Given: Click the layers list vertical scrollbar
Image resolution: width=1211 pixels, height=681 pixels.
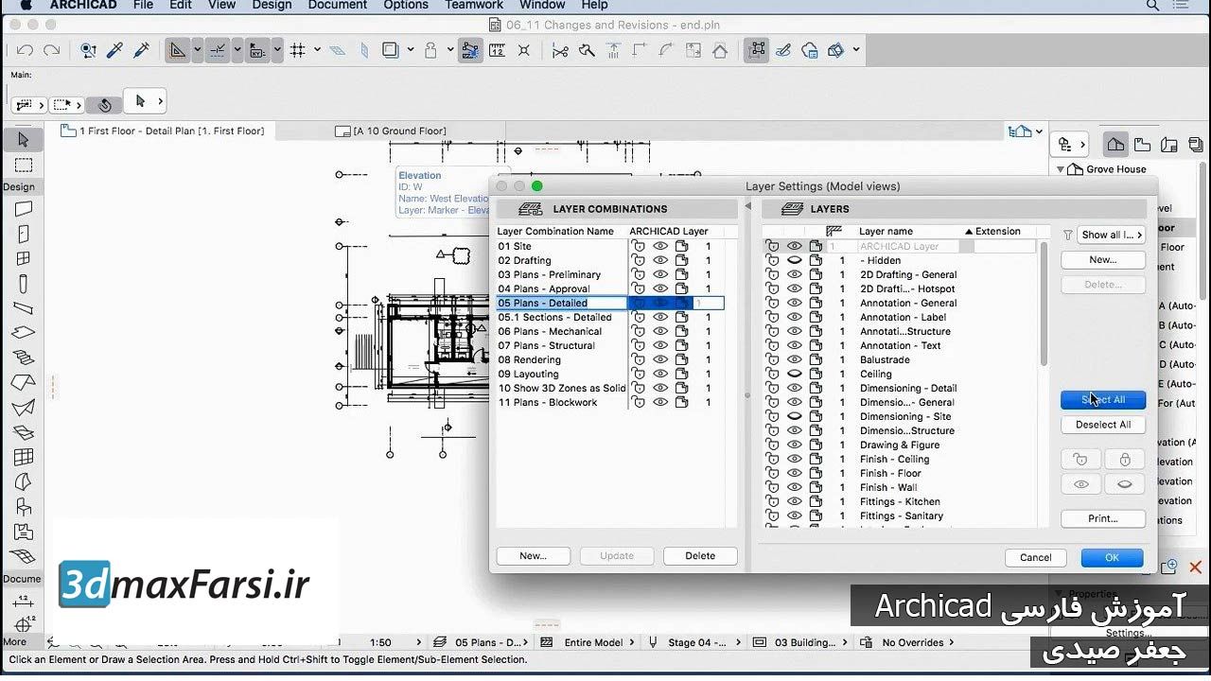Looking at the screenshot, I should (1044, 305).
